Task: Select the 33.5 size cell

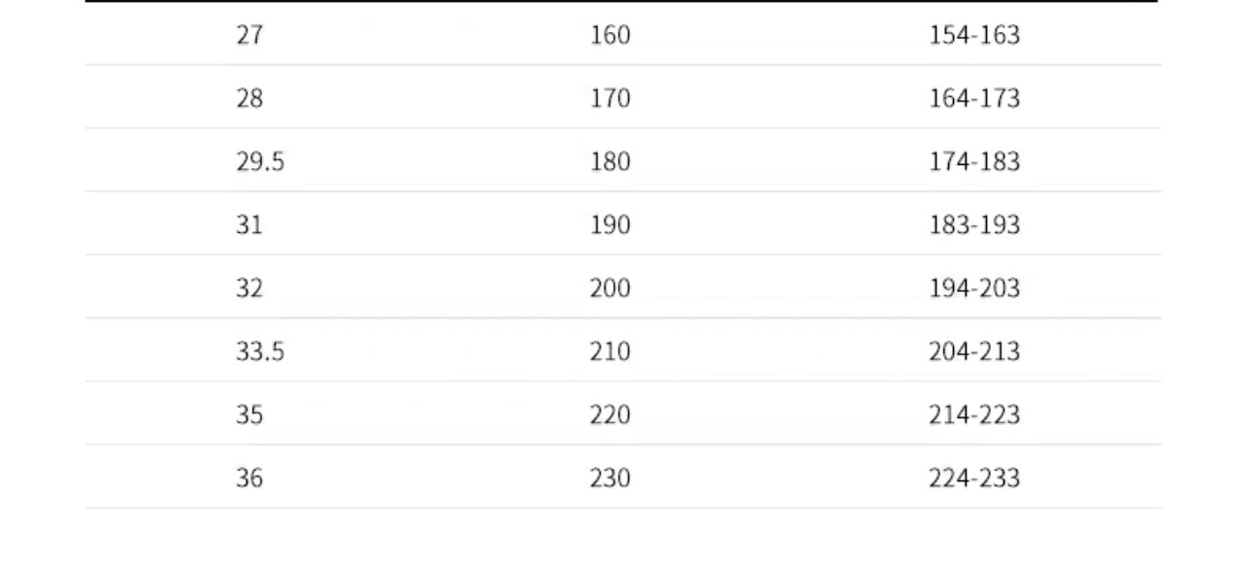Action: (260, 351)
